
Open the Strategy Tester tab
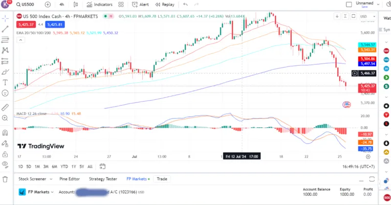(x=103, y=179)
